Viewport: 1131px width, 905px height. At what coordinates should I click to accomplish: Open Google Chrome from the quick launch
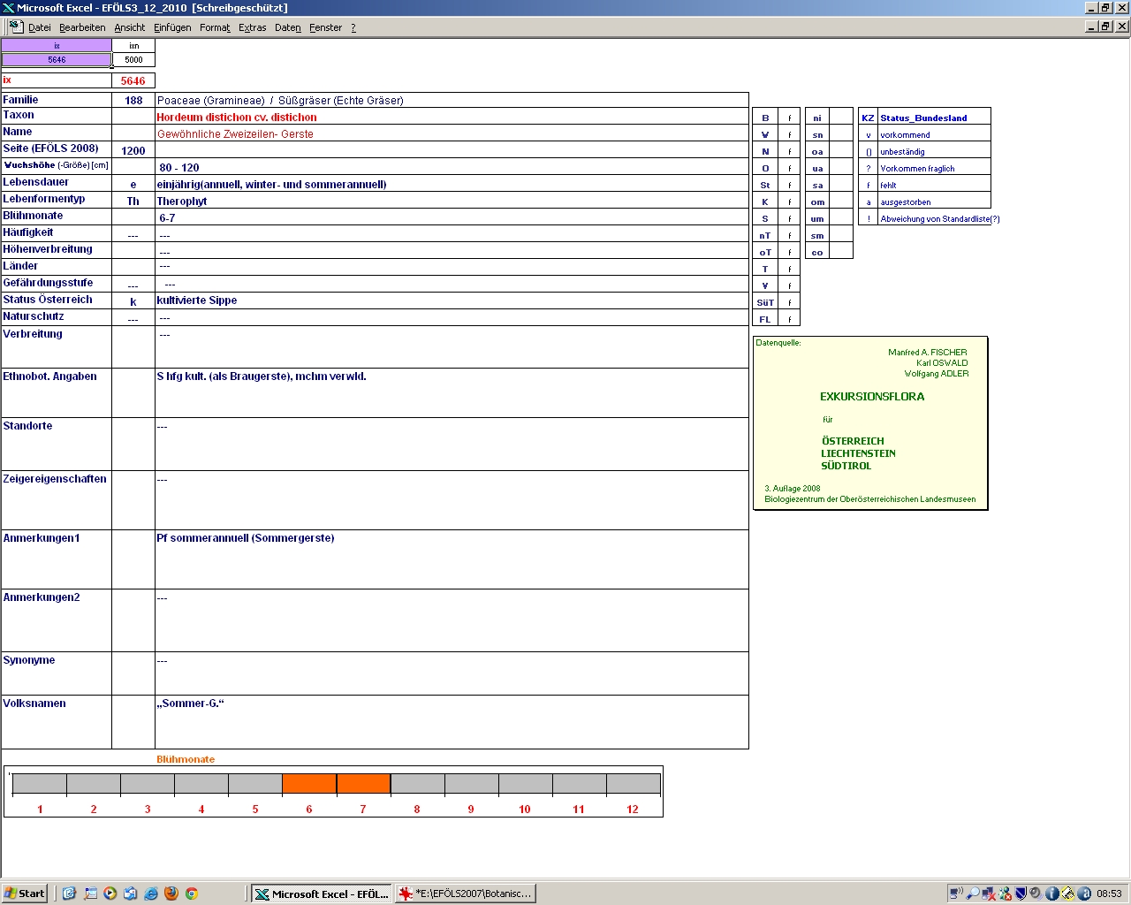191,894
